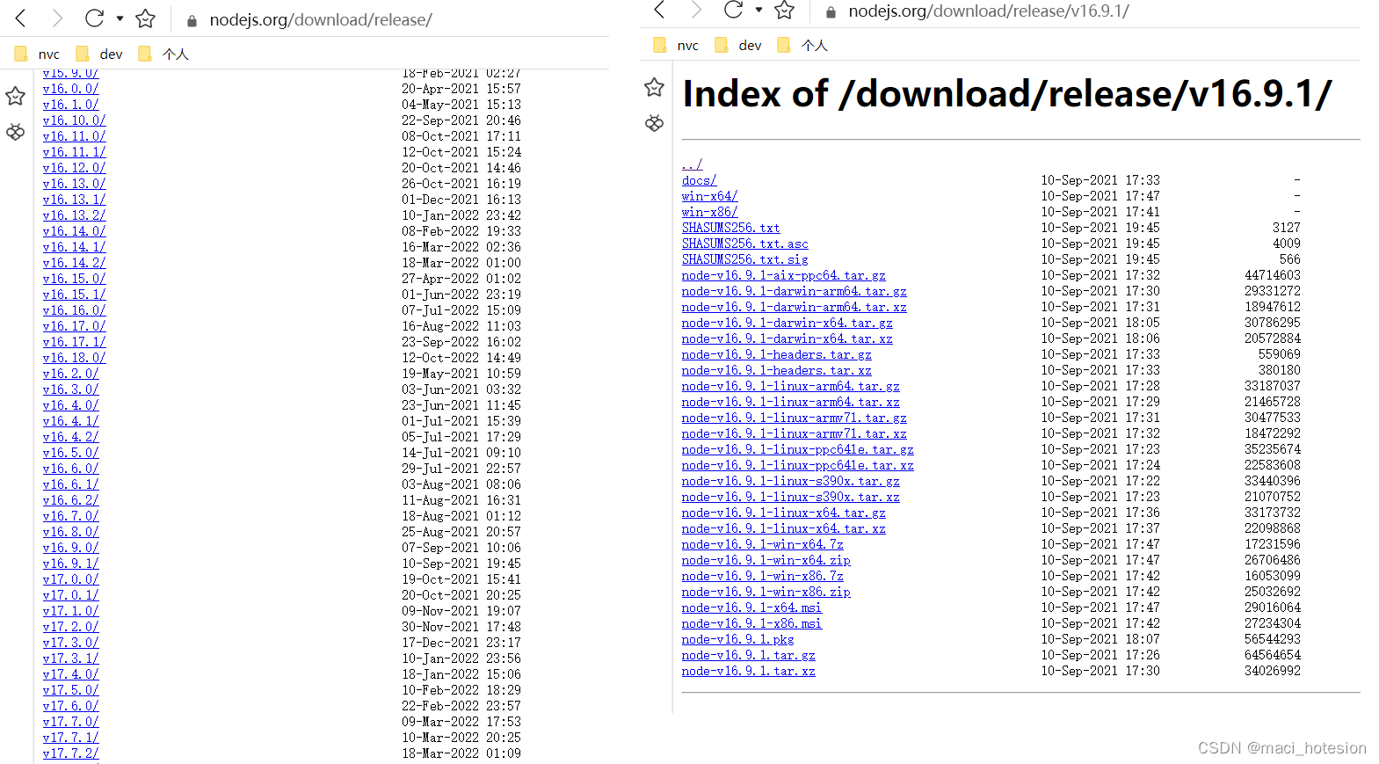Open nvc bookmark folder in left browser

[38, 54]
